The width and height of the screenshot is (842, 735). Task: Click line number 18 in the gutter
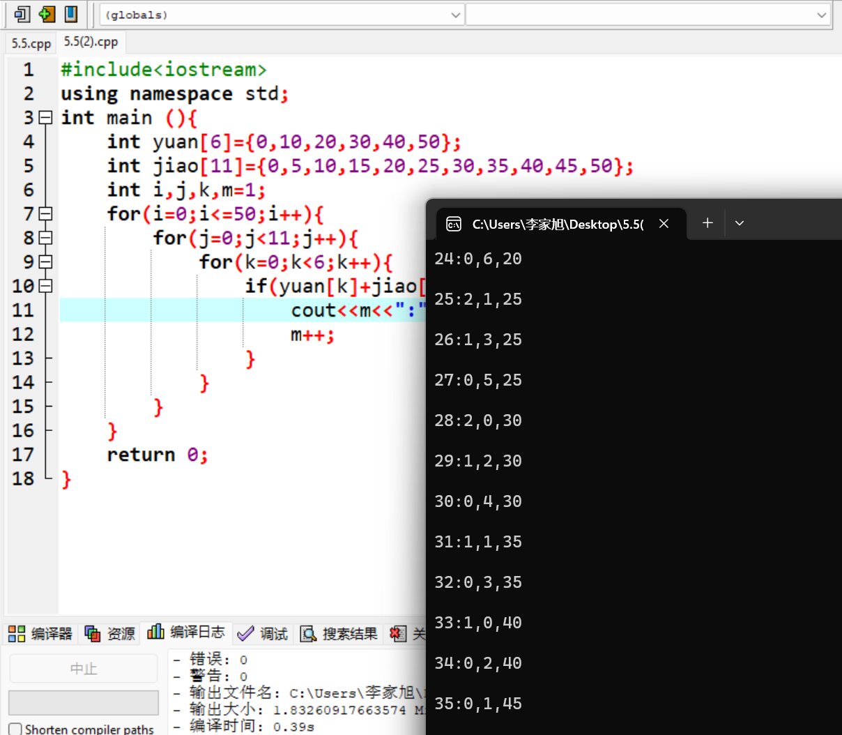tap(23, 478)
